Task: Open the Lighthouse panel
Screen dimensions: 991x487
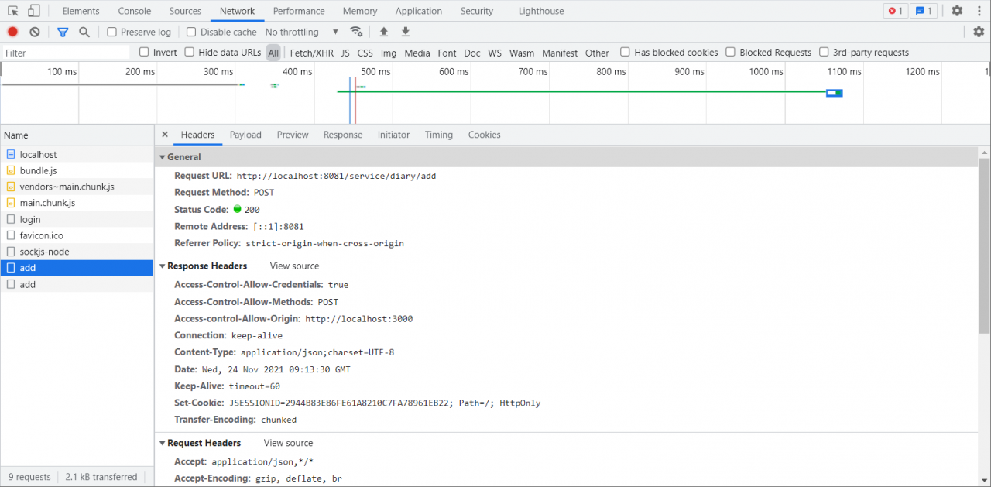Action: pyautogui.click(x=541, y=11)
